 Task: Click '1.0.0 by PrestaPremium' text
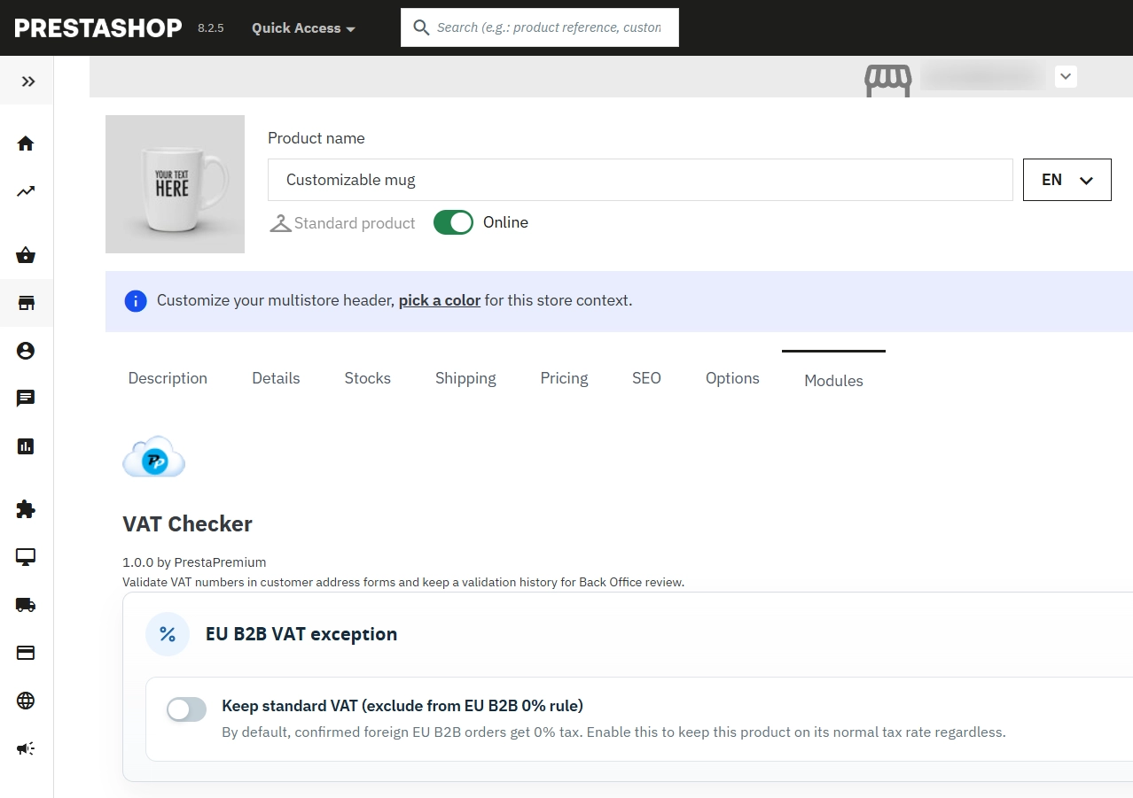(x=194, y=562)
